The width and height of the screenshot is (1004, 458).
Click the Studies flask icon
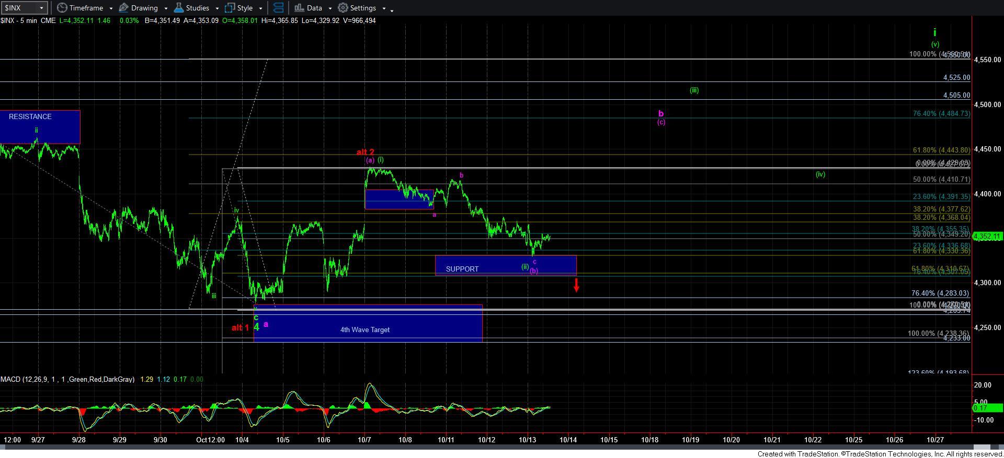[x=178, y=8]
